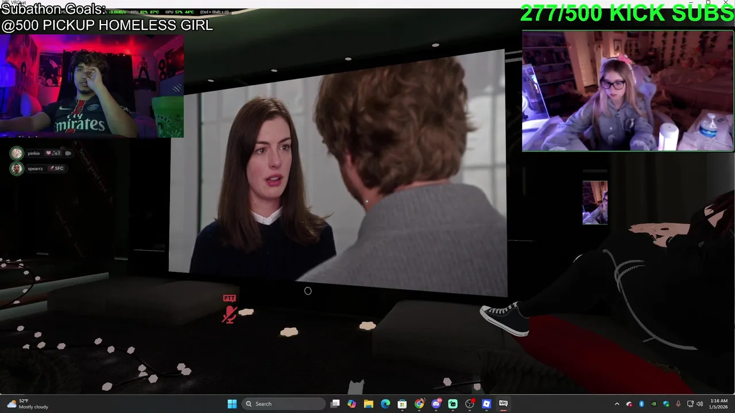Open the Roblox app on the taskbar
This screenshot has height=413, width=735.
pos(486,404)
